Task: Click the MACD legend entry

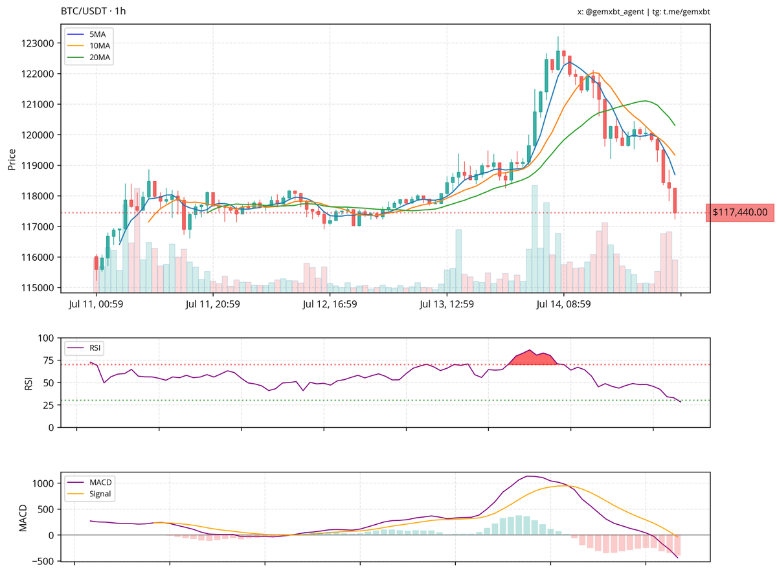Action: click(88, 482)
